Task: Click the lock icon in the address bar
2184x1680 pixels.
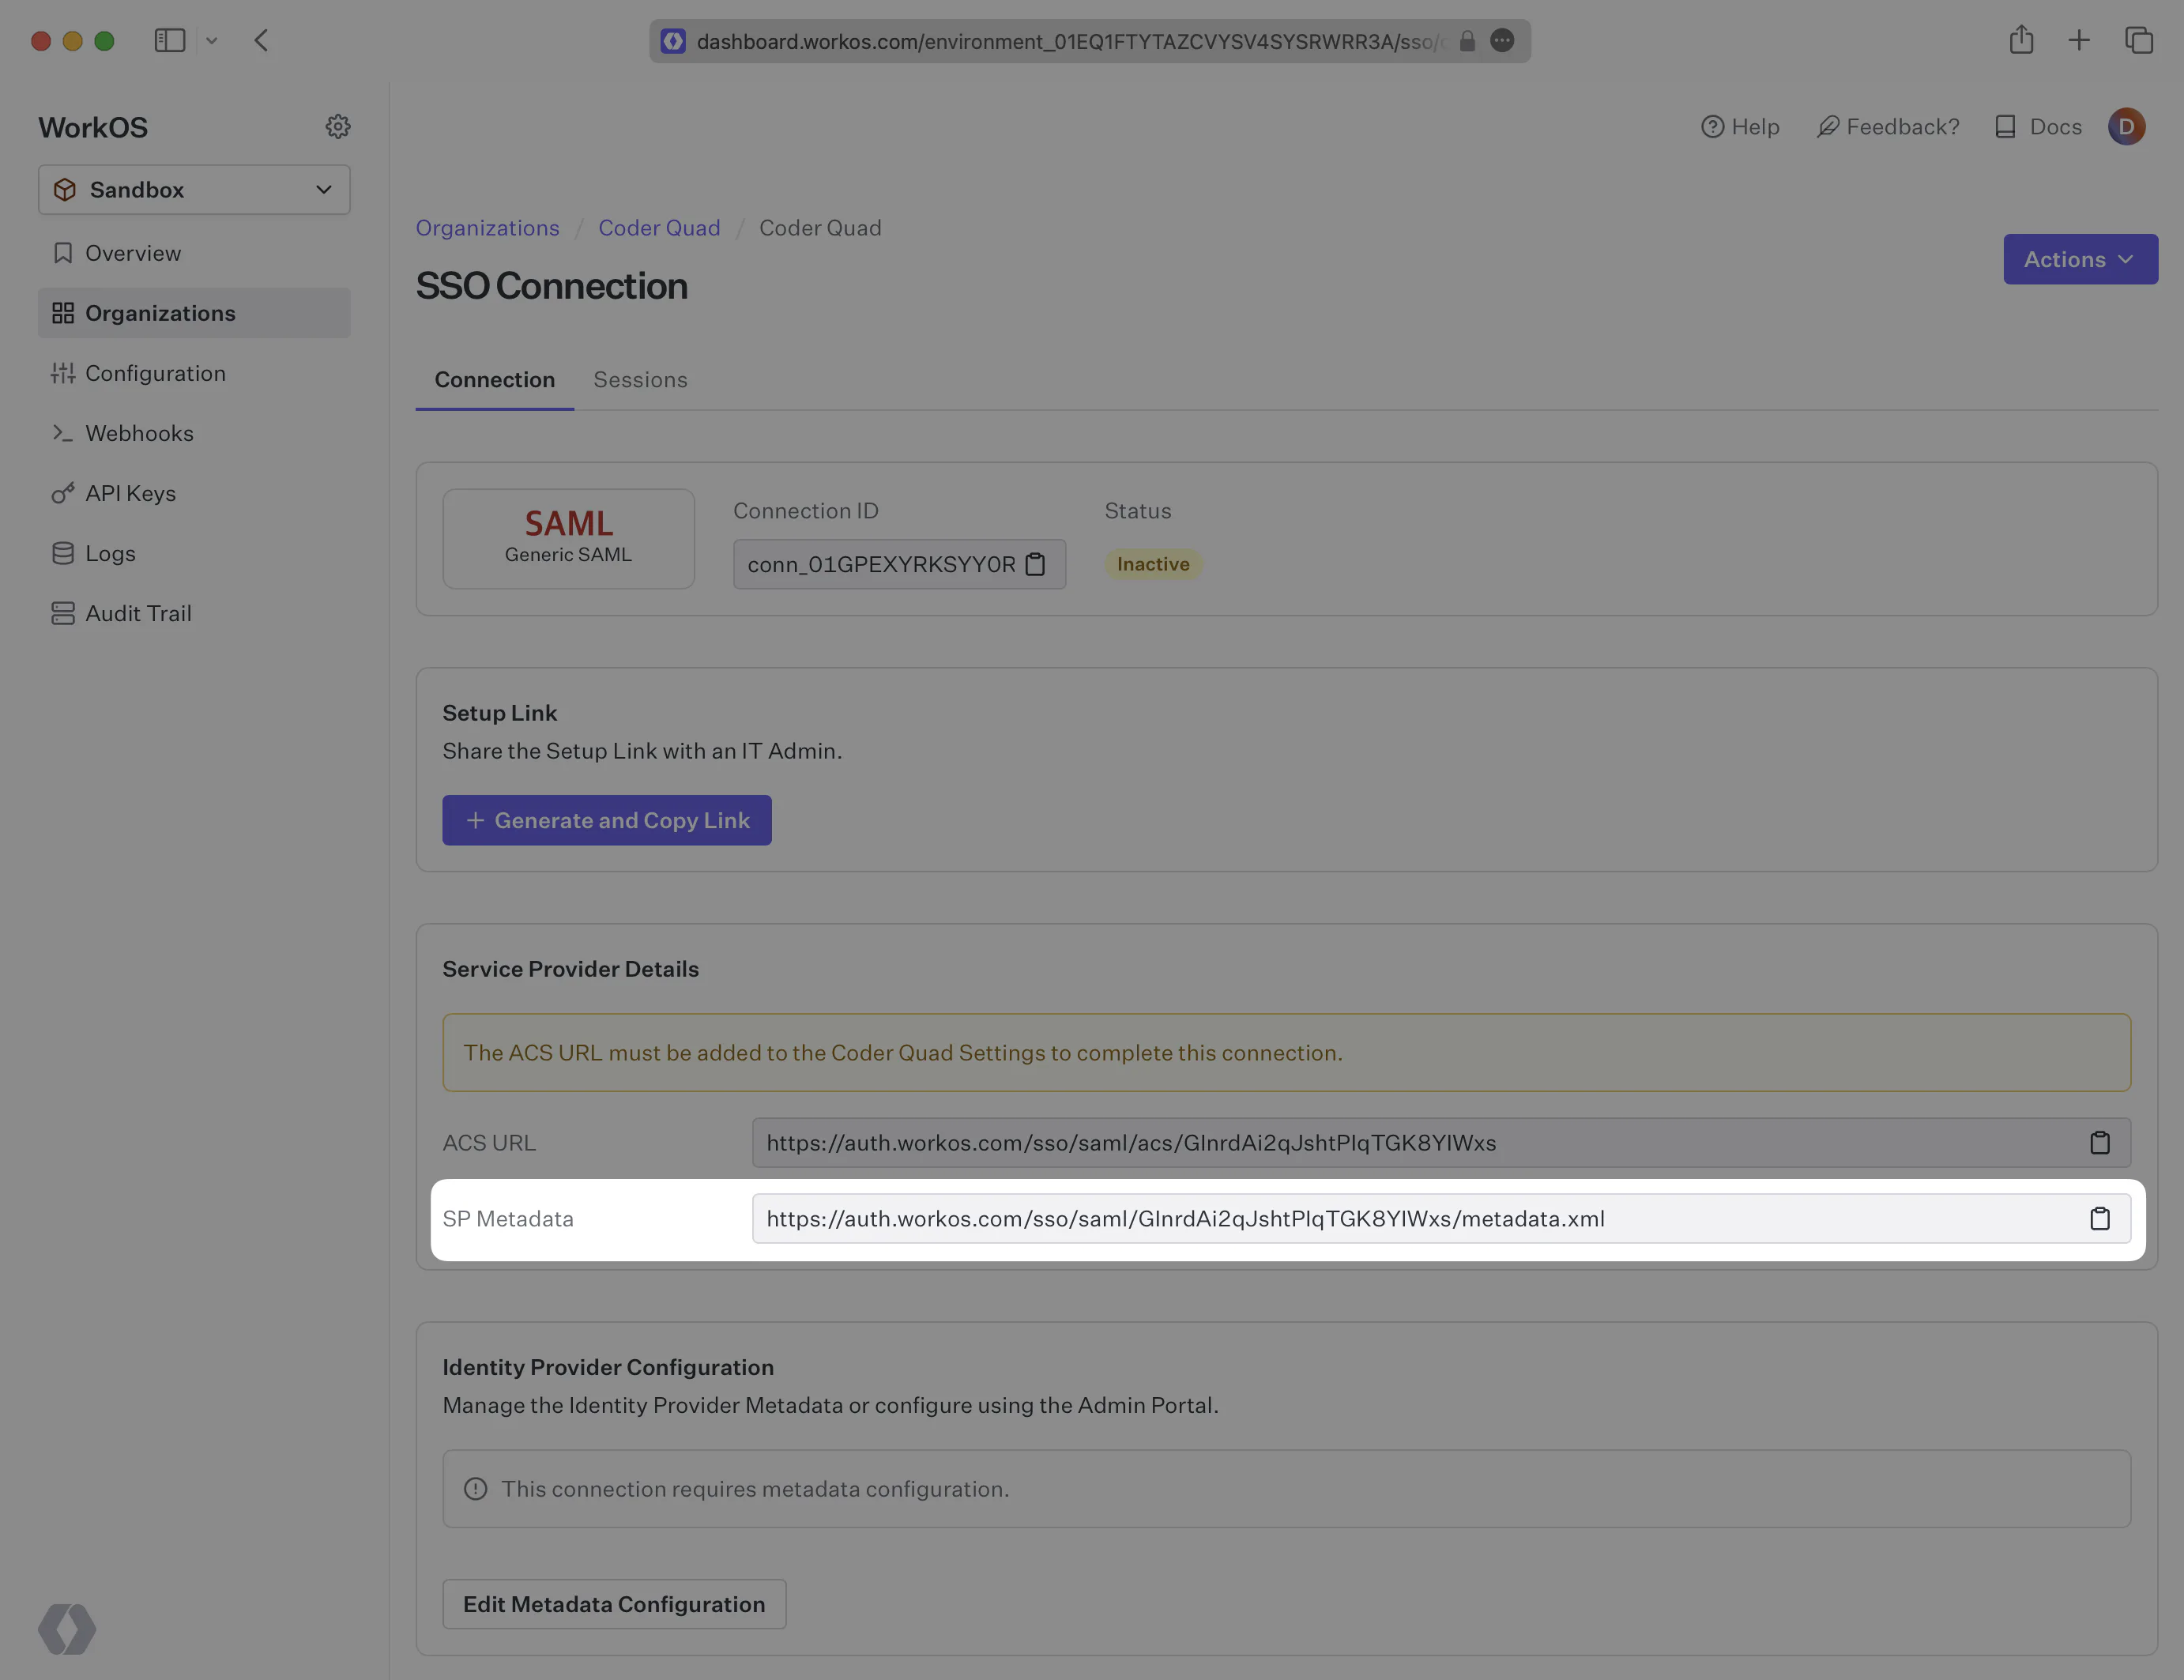Action: pos(1467,41)
